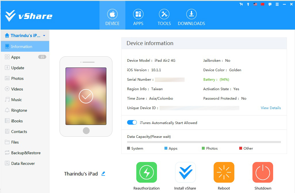Image resolution: width=295 pixels, height=193 pixels.
Task: Click the home button on device illustration
Action: [86, 131]
